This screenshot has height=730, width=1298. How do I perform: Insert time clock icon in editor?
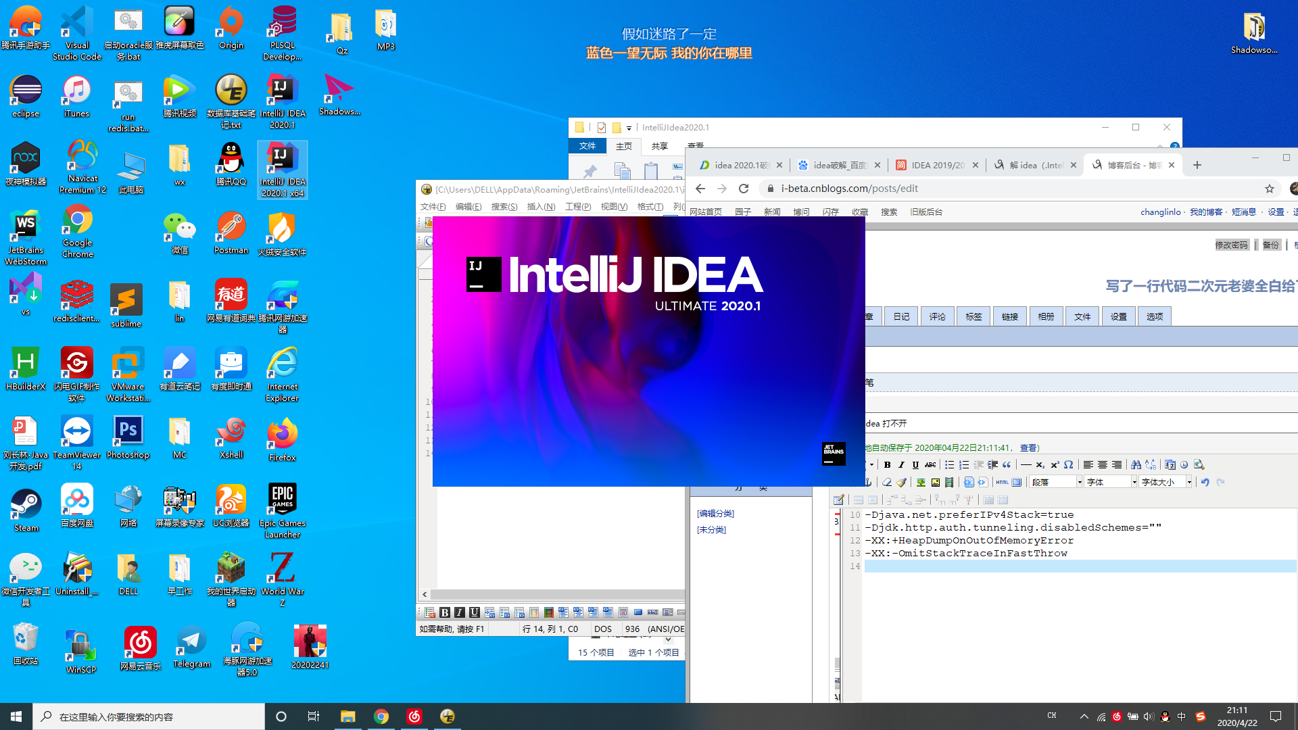[x=1184, y=464]
